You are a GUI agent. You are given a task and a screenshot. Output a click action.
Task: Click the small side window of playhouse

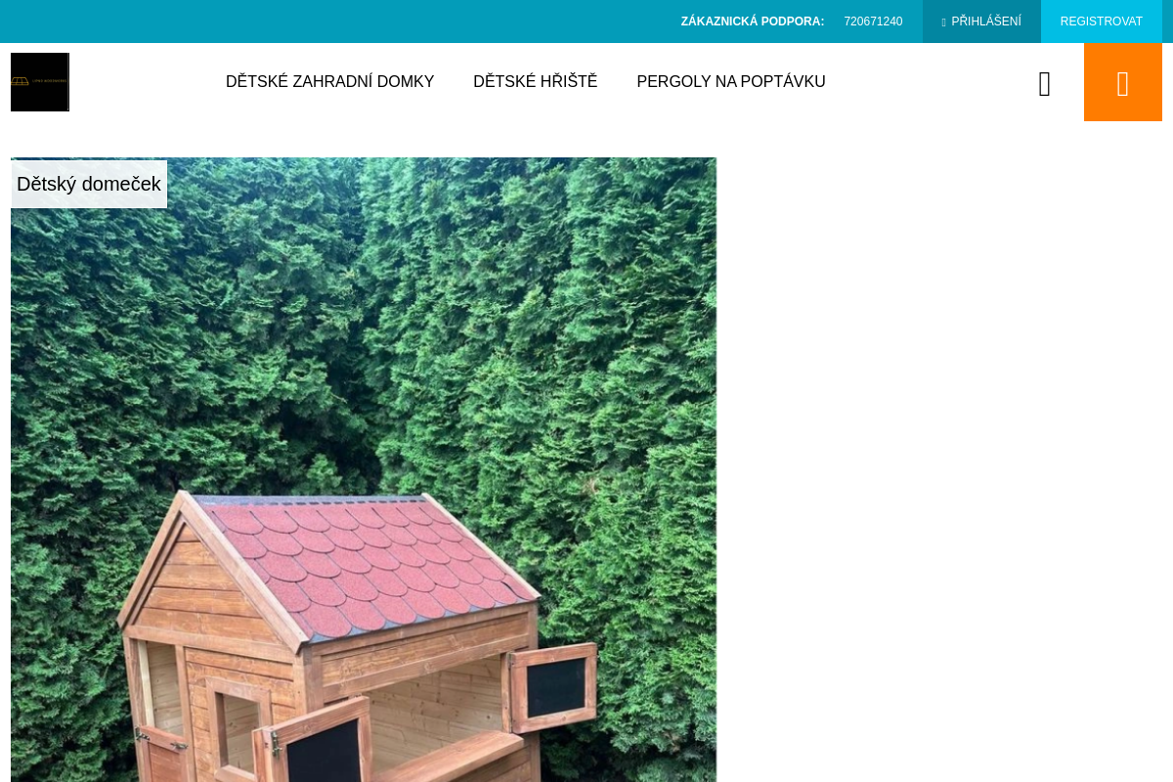tap(238, 730)
